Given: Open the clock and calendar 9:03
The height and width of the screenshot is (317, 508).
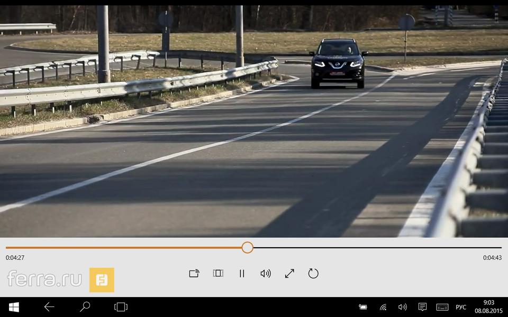Looking at the screenshot, I should [x=488, y=306].
